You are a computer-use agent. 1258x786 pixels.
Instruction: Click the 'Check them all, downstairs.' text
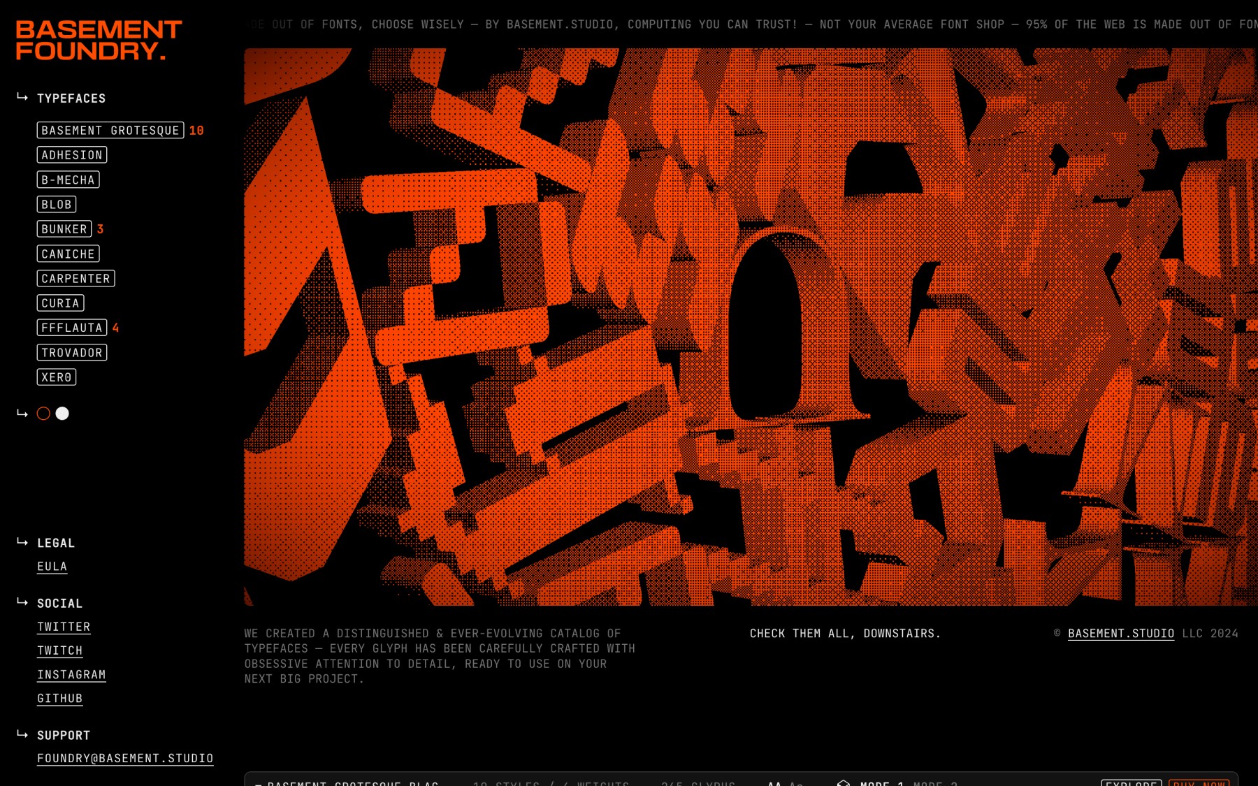click(x=845, y=634)
